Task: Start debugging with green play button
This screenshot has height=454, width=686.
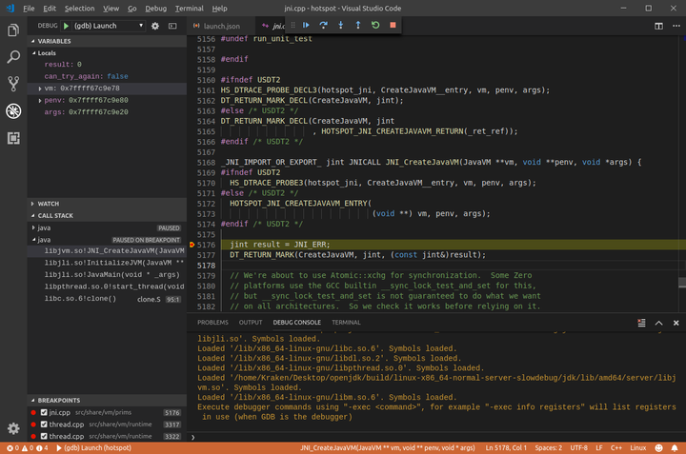Action: pyautogui.click(x=66, y=26)
